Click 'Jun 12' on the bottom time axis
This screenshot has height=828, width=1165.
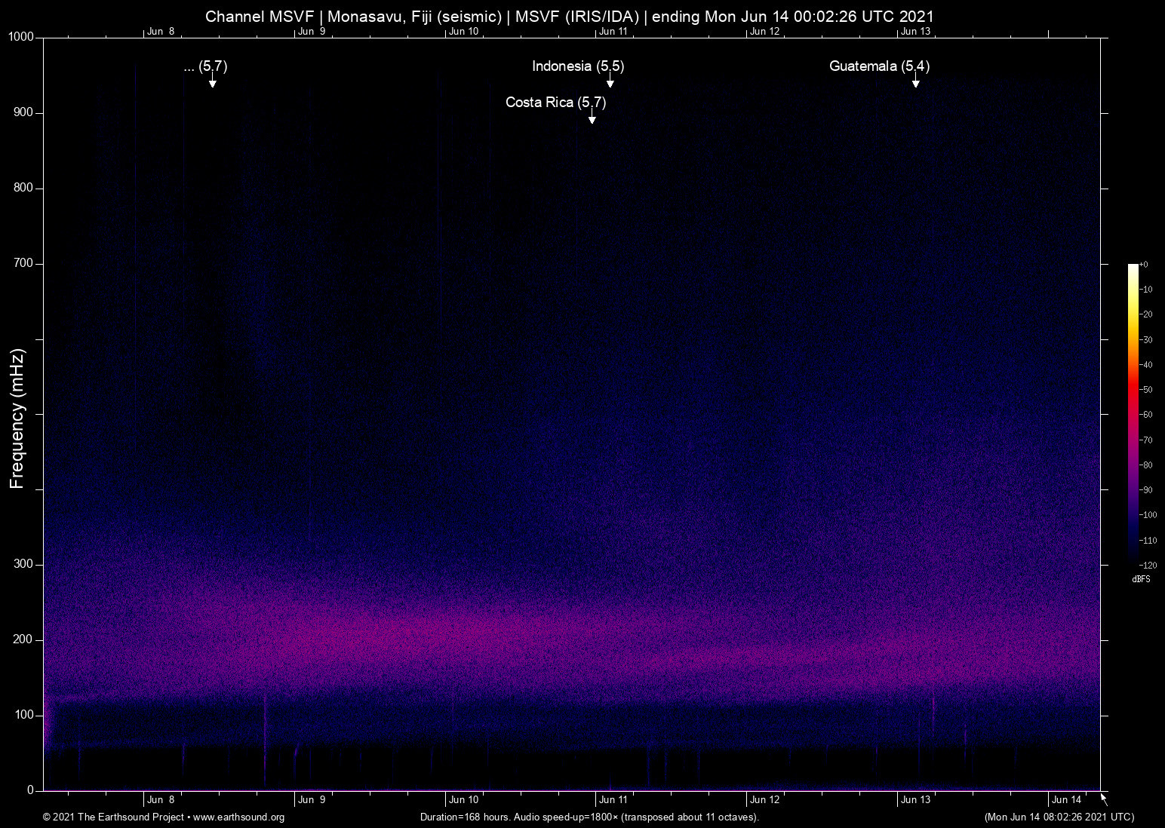coord(764,800)
